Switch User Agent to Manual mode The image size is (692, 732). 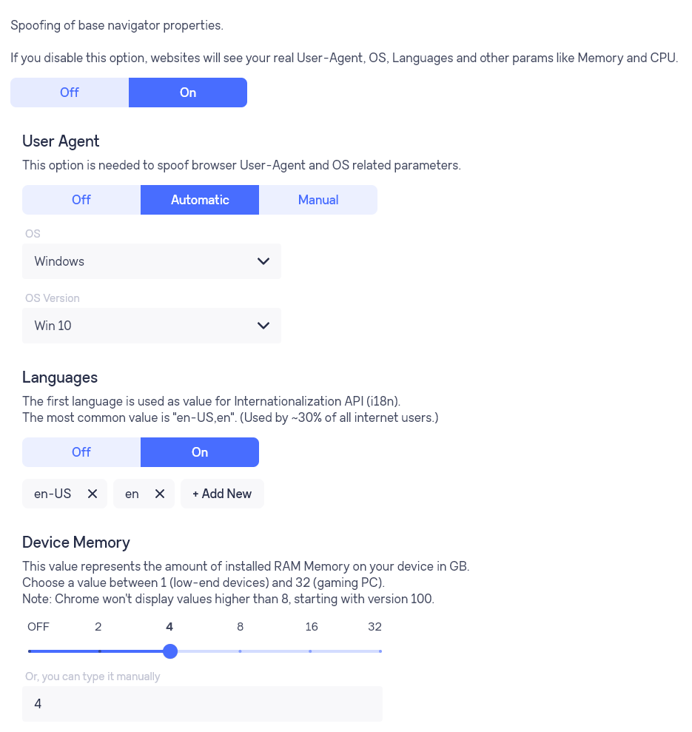[318, 200]
